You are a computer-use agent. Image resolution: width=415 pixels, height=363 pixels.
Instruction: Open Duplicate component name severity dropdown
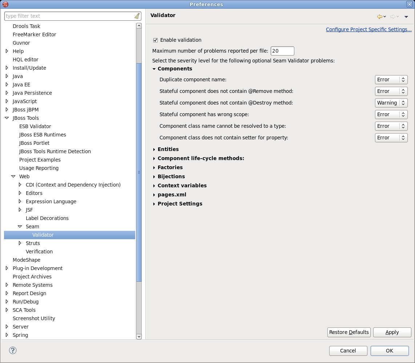tap(391, 79)
